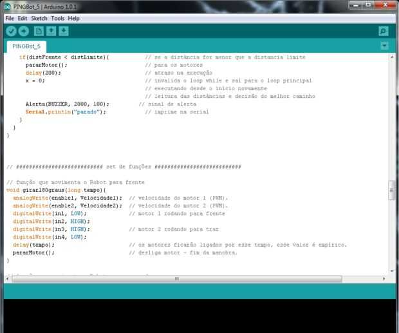Image resolution: width=399 pixels, height=333 pixels.
Task: Click the vertical scrollbar up arrow
Action: [392, 57]
